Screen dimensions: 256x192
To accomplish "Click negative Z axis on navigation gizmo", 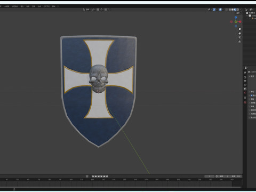I will pyautogui.click(x=236, y=26).
